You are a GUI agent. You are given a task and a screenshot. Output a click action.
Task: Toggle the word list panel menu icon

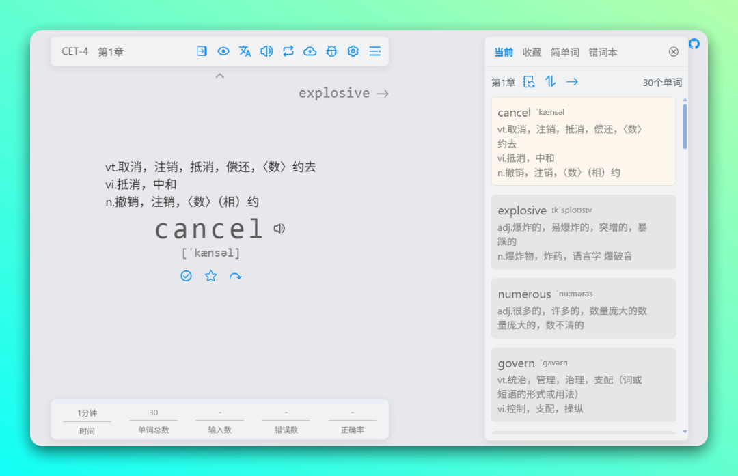click(374, 51)
